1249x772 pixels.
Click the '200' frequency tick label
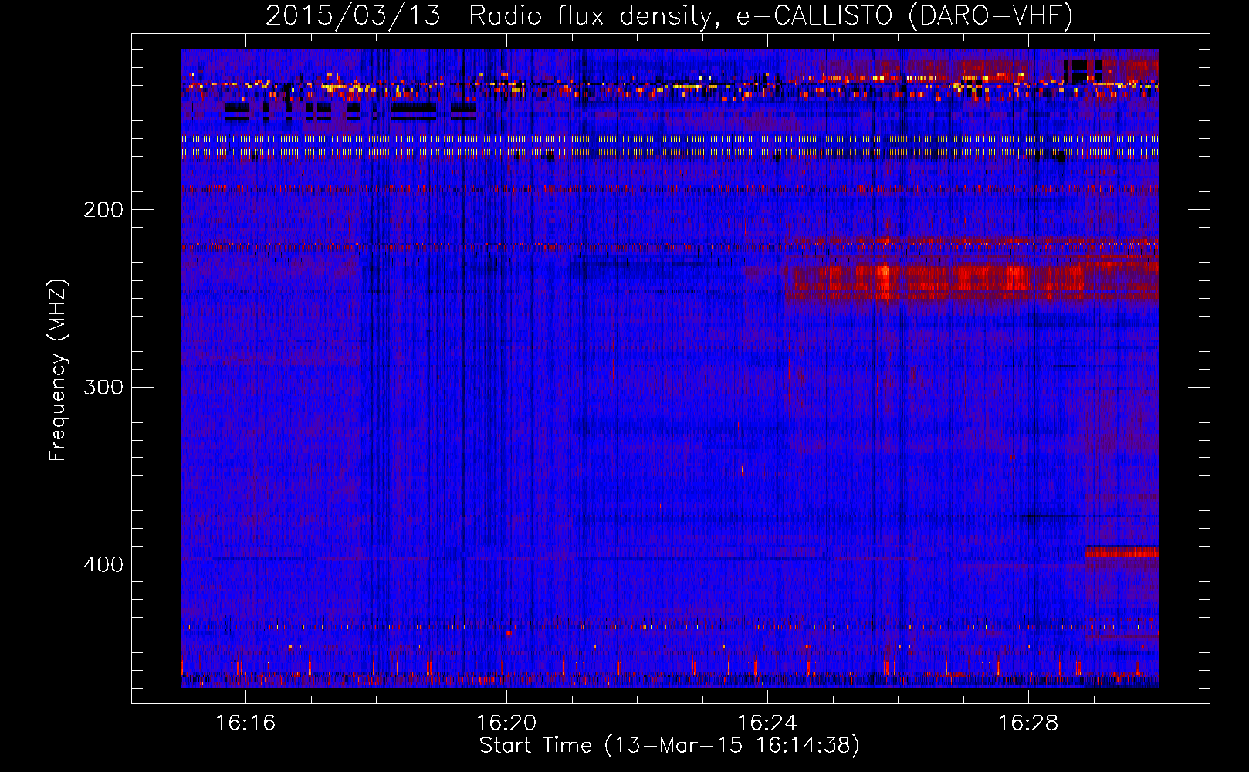pos(103,210)
